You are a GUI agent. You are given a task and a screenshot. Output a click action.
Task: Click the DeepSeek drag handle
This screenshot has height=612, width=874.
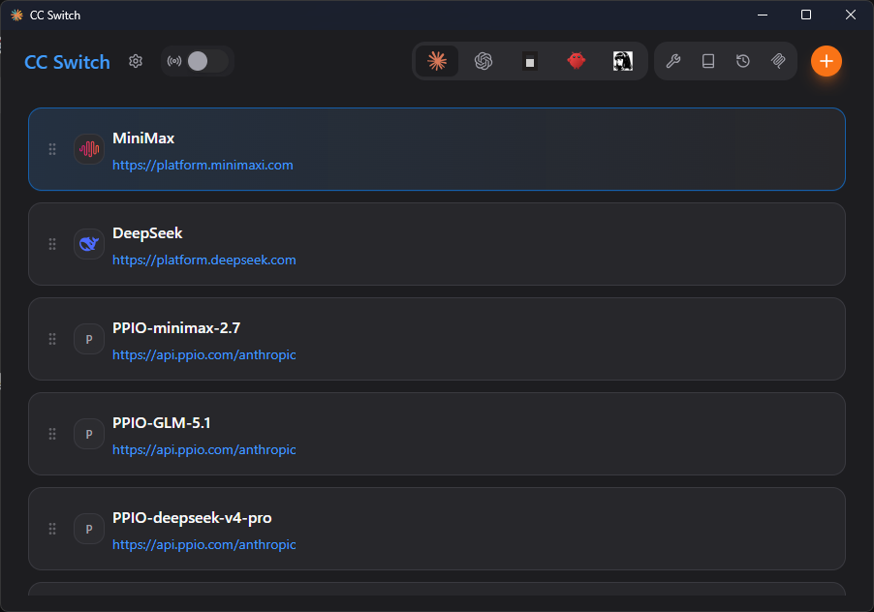(x=51, y=244)
